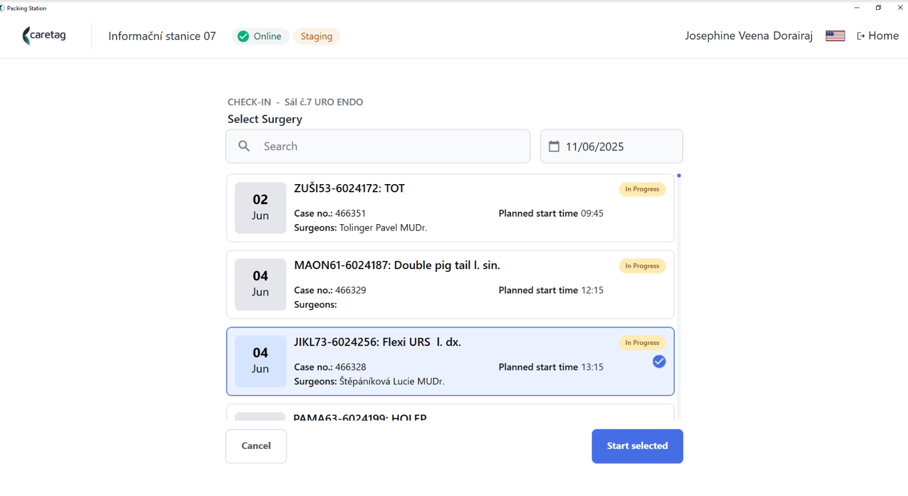Click Case no. 466351 text
908x496 pixels.
click(x=330, y=213)
